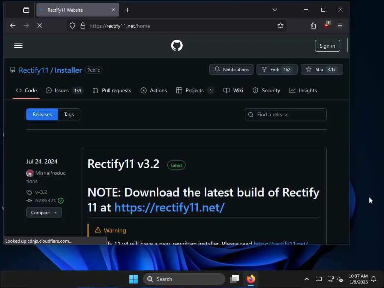Open the uBlock Origin extension icon
The height and width of the screenshot is (288, 384).
pyautogui.click(x=327, y=25)
